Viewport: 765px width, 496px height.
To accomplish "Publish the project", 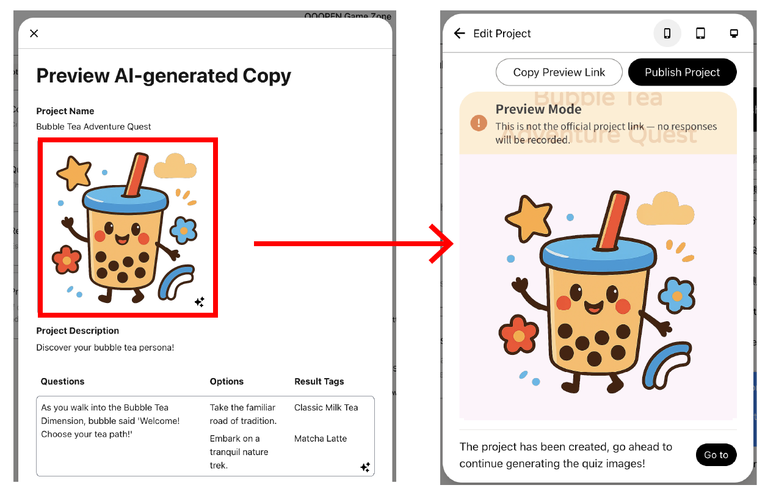I will pyautogui.click(x=683, y=72).
